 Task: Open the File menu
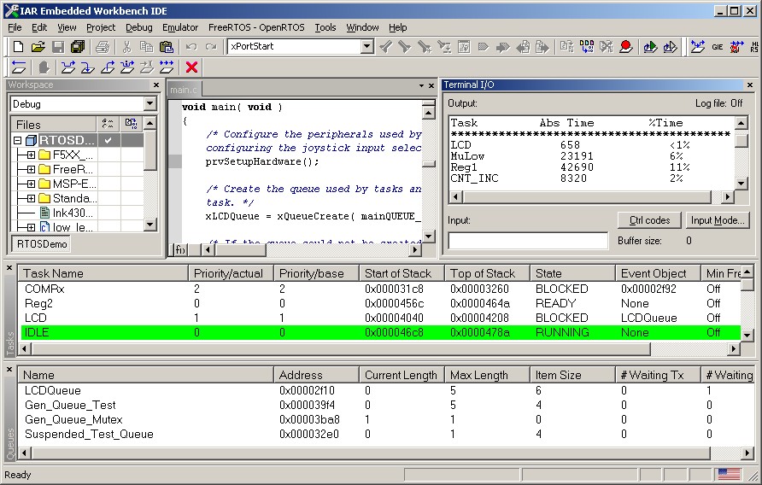click(x=15, y=27)
